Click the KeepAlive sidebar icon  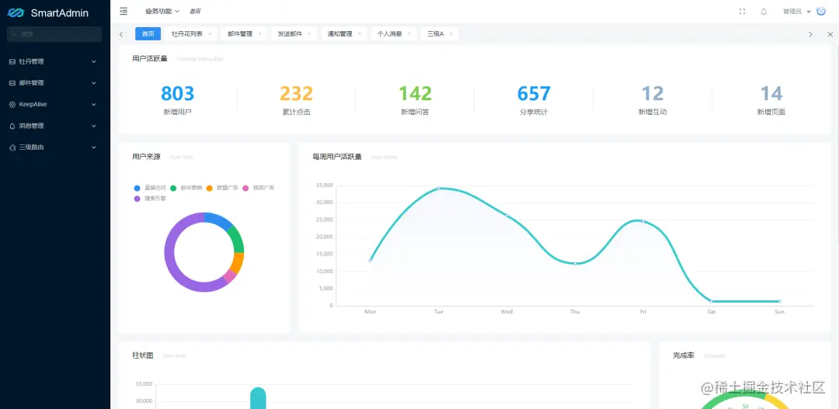[12, 104]
